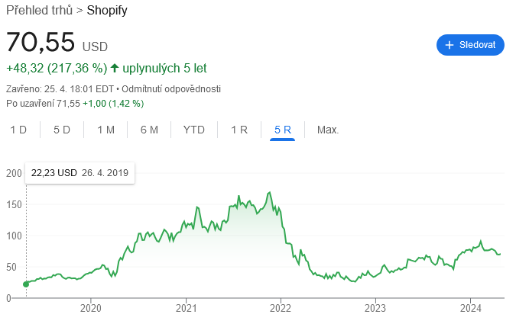
Task: Open the Odmítnutí odpovědnosti disclaimer link
Action: click(x=171, y=89)
